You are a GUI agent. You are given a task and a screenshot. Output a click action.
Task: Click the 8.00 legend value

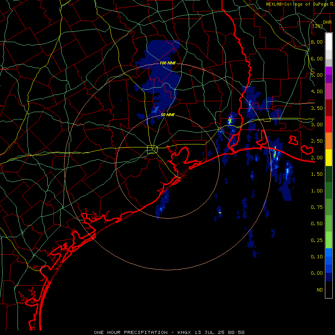click(317, 42)
